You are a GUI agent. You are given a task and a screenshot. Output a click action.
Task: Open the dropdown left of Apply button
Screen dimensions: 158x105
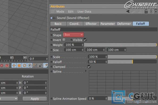point(9,99)
